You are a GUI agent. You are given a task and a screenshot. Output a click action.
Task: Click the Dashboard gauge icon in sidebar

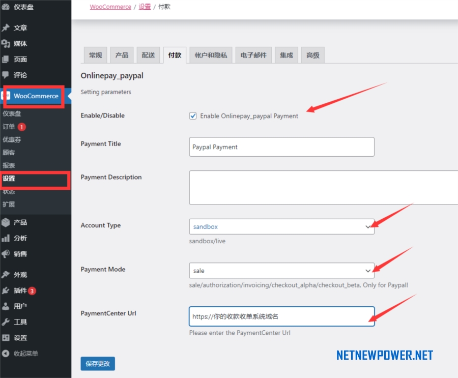point(6,7)
